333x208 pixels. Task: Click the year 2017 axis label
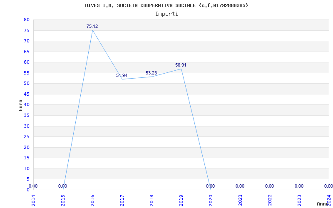pos(122,201)
